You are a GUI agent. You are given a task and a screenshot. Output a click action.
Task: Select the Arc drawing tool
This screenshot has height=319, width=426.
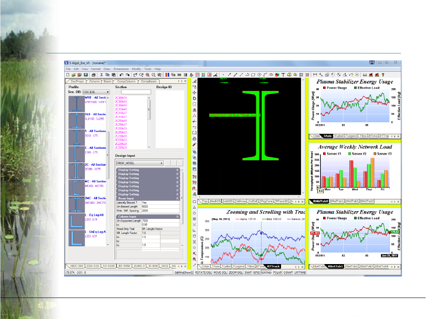coord(265,75)
